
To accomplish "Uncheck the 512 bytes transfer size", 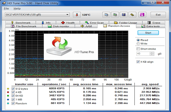I will pyautogui.click(x=13, y=89).
